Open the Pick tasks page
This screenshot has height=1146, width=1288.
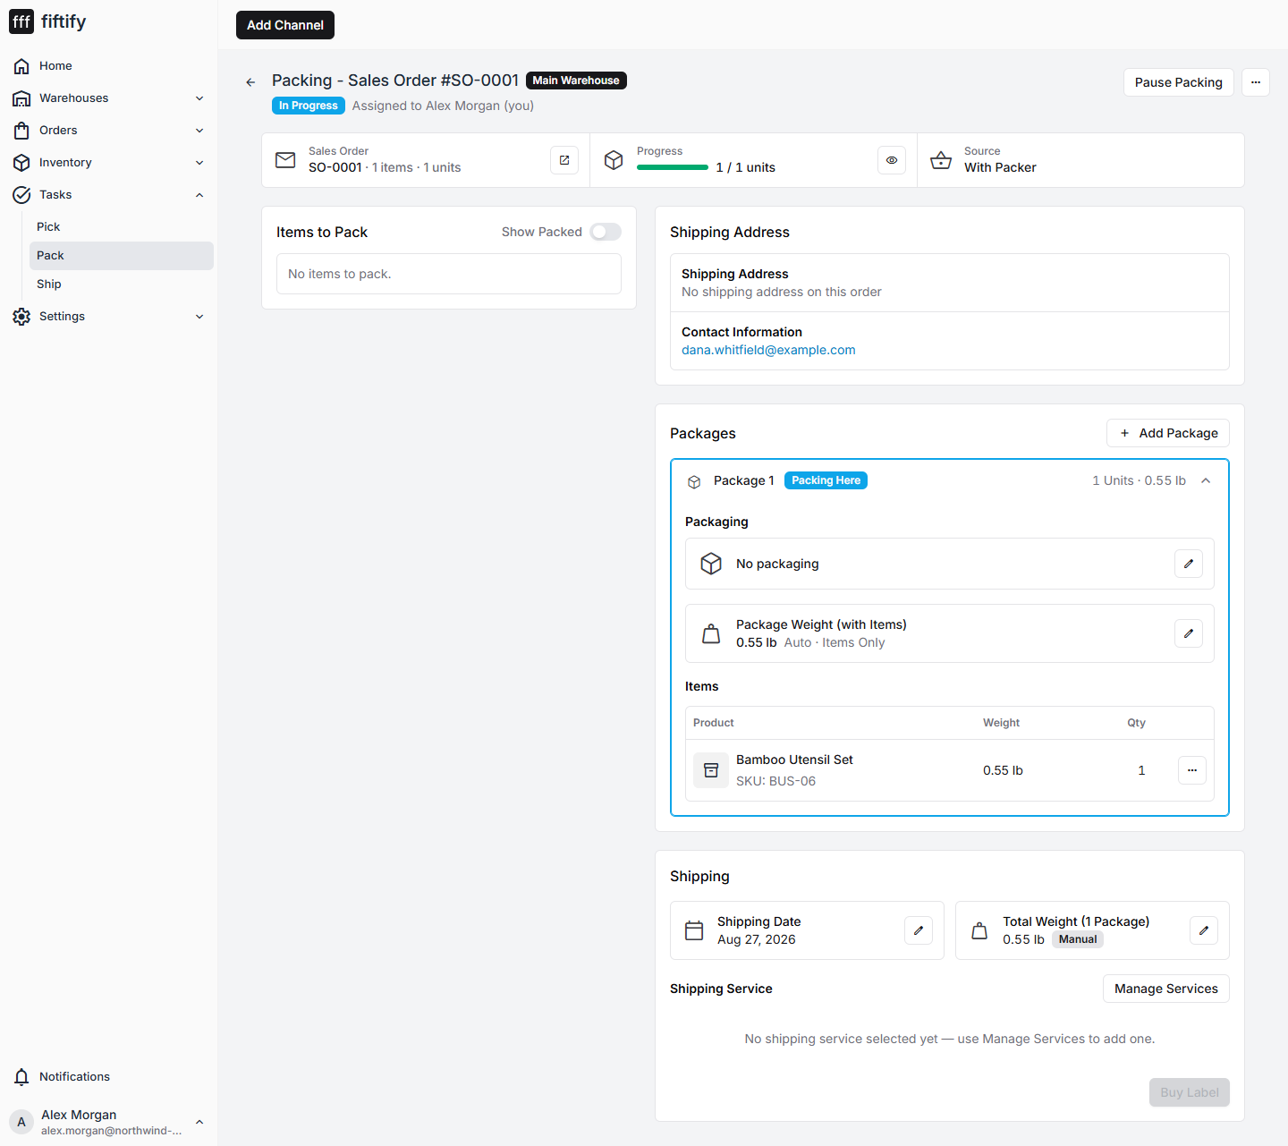[122, 227]
